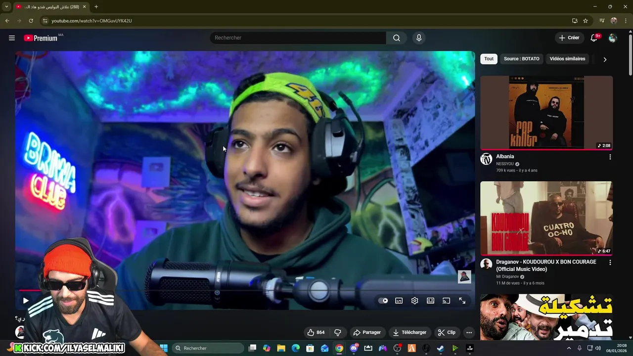Show hidden system tray icons
Image resolution: width=633 pixels, height=356 pixels.
(569, 348)
